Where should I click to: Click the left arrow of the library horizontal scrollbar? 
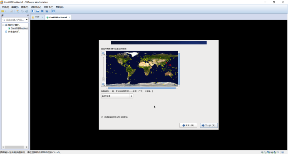tap(3, 147)
